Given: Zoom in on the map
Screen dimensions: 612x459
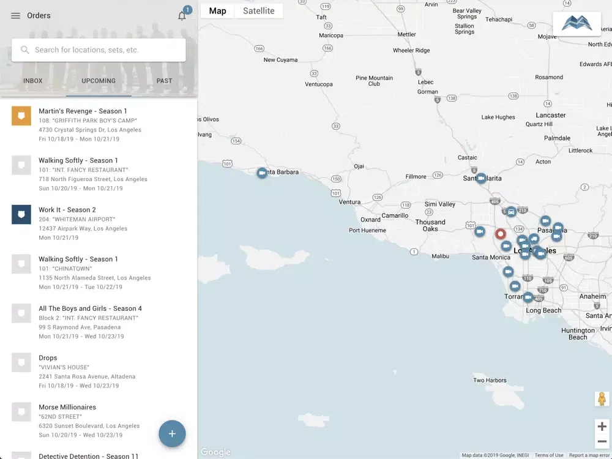Looking at the screenshot, I should (602, 426).
